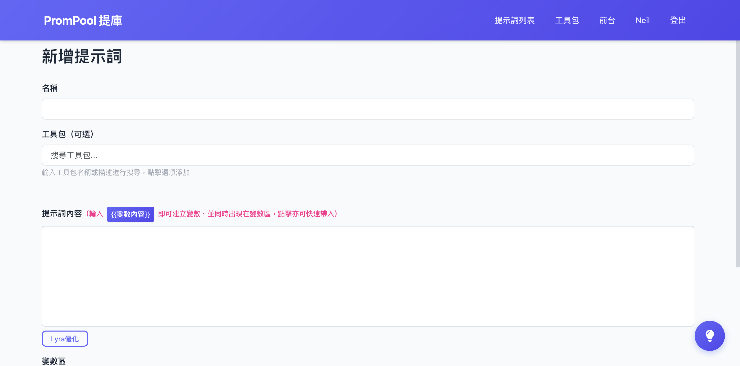Click inside the 提示詞內容 textarea
This screenshot has height=366, width=740.
point(368,276)
